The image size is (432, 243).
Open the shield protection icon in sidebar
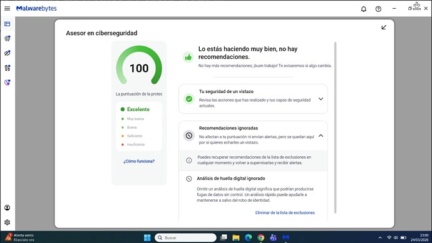tap(8, 82)
